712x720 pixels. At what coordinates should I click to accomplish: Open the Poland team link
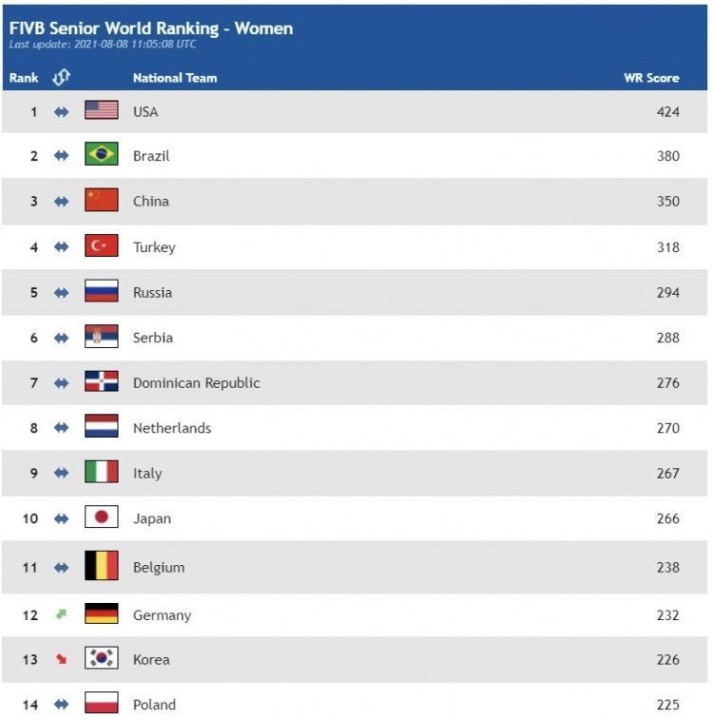coord(154,705)
